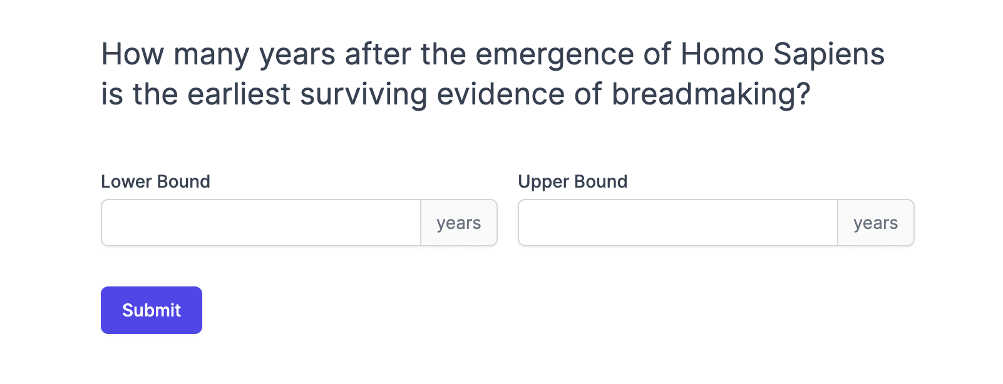Click the Lower Bound label
The image size is (1003, 384).
coord(155,181)
